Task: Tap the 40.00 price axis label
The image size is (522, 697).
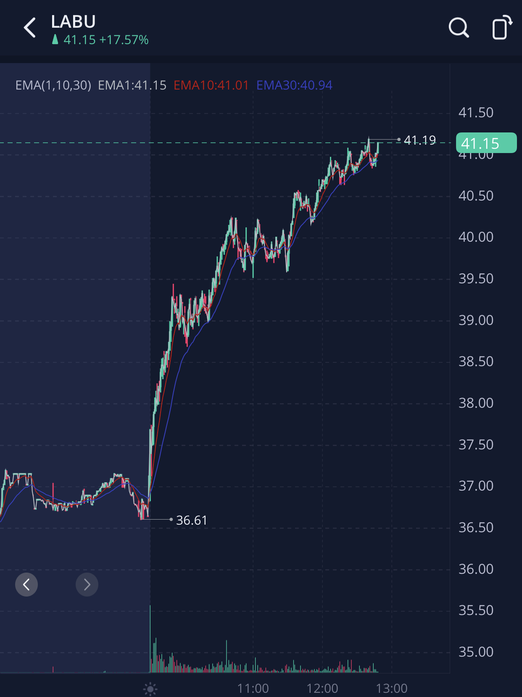Action: point(476,237)
